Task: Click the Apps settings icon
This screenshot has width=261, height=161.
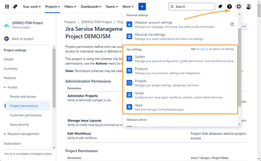Action: (129, 107)
